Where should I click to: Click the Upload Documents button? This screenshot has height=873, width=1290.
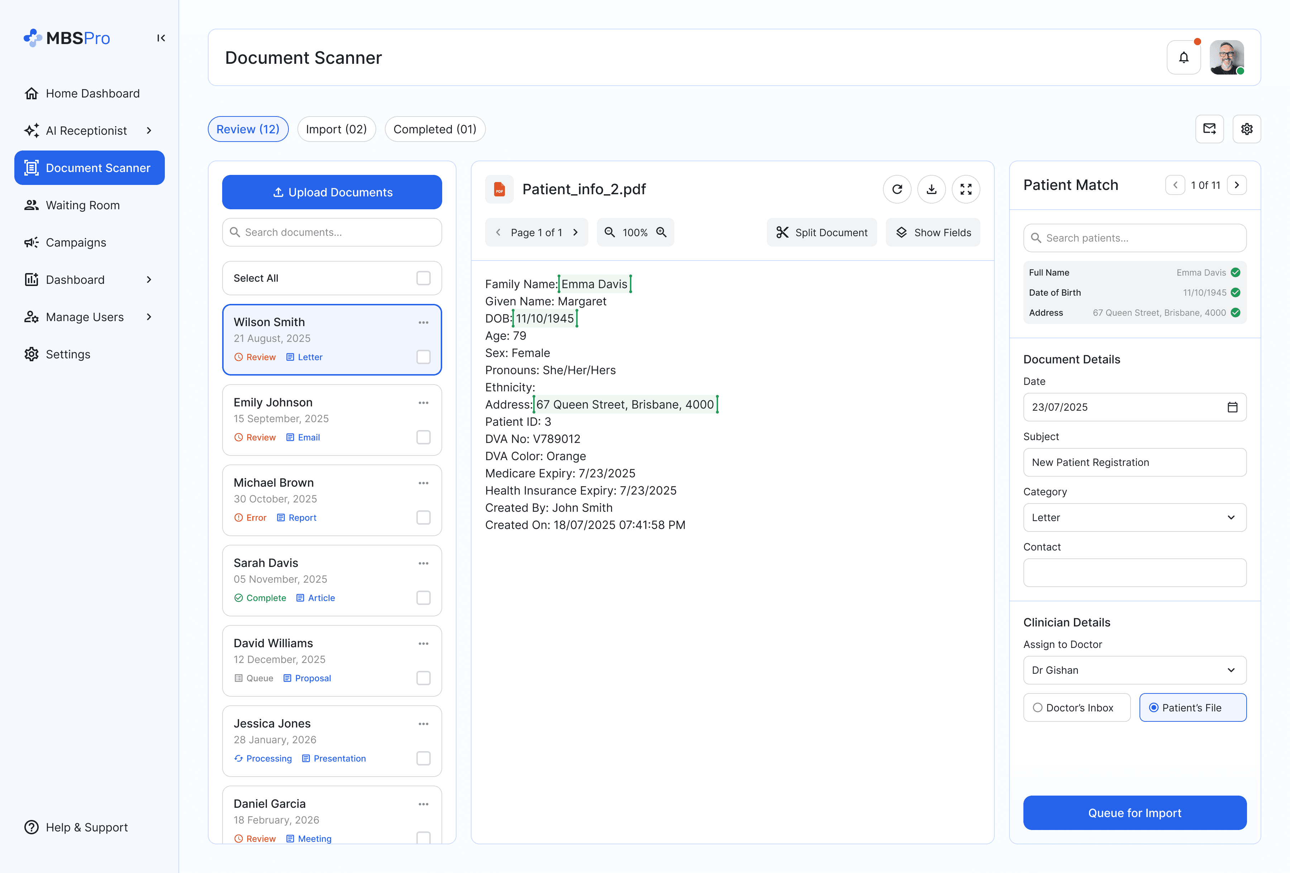pyautogui.click(x=331, y=192)
